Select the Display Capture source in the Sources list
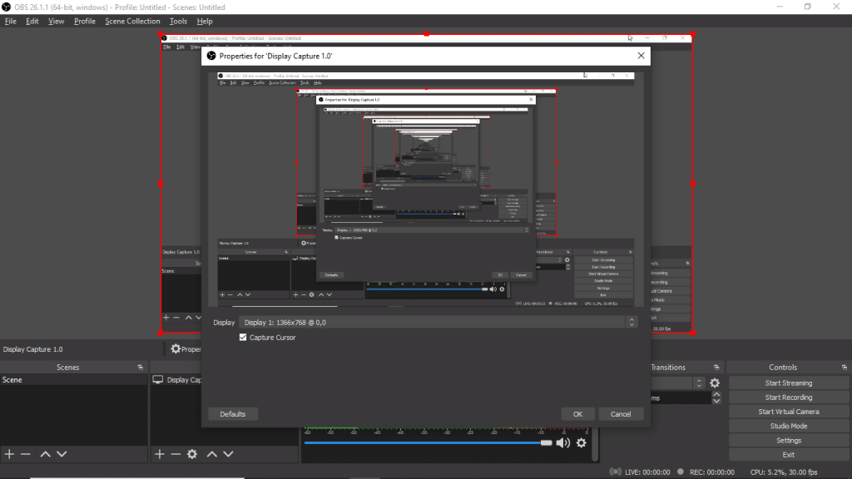Viewport: 852px width, 479px height. coord(176,379)
